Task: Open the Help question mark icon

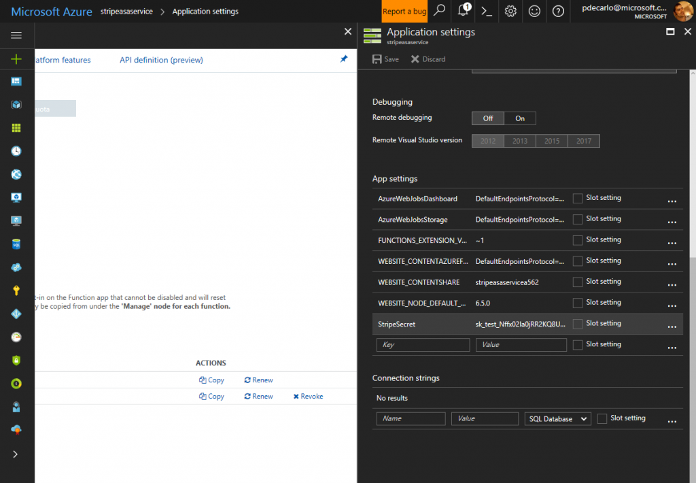Action: click(558, 11)
